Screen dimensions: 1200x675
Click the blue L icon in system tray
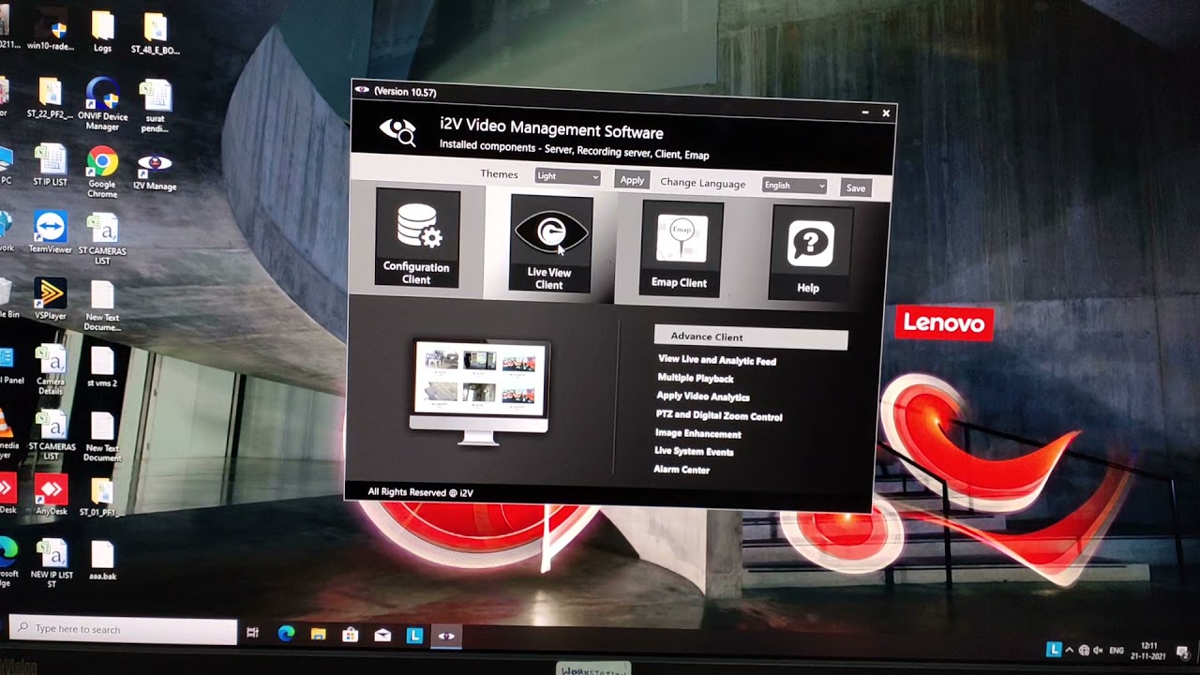tap(1054, 649)
